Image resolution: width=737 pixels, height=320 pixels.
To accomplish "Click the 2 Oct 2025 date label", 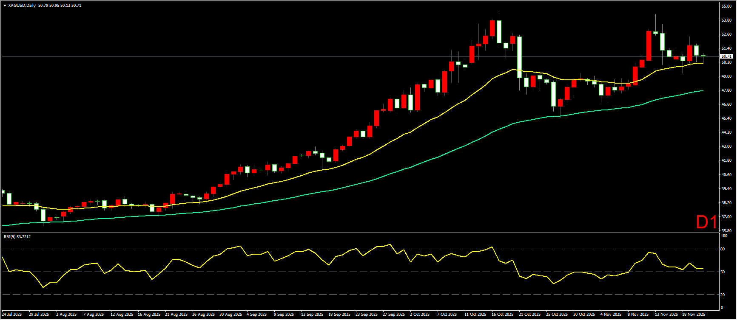I will click(x=420, y=314).
